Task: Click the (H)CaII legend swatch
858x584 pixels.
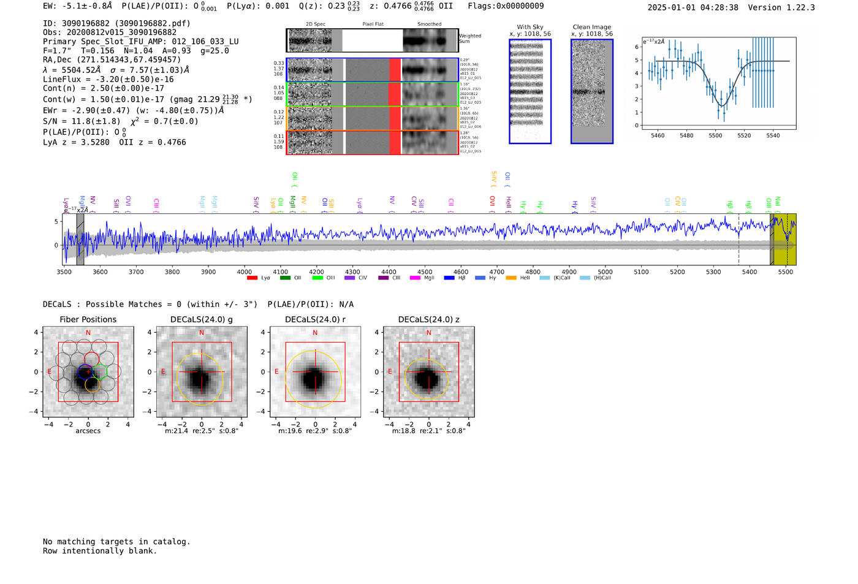Action: point(585,278)
